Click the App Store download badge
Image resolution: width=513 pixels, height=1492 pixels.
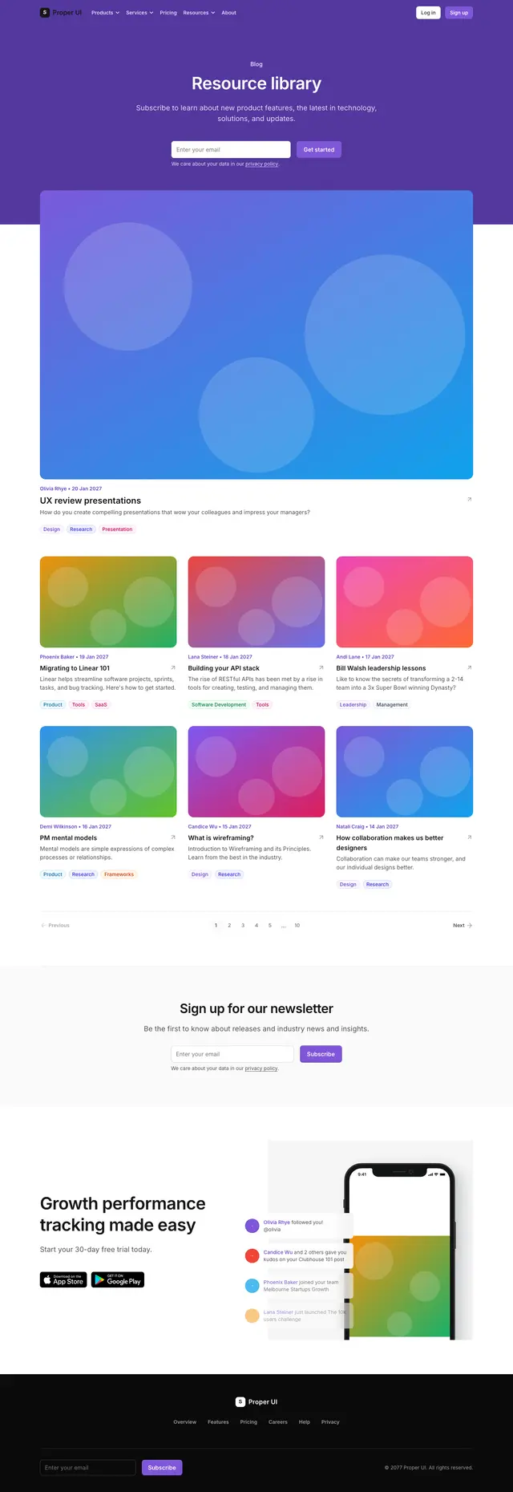point(63,1279)
